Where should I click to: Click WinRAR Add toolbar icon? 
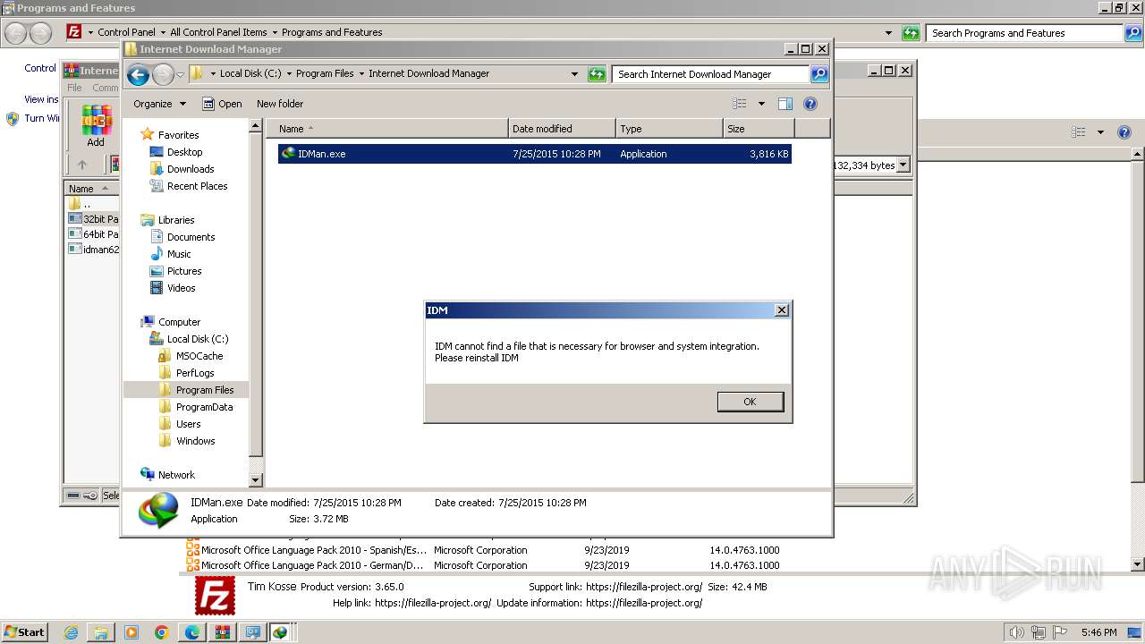tap(96, 126)
